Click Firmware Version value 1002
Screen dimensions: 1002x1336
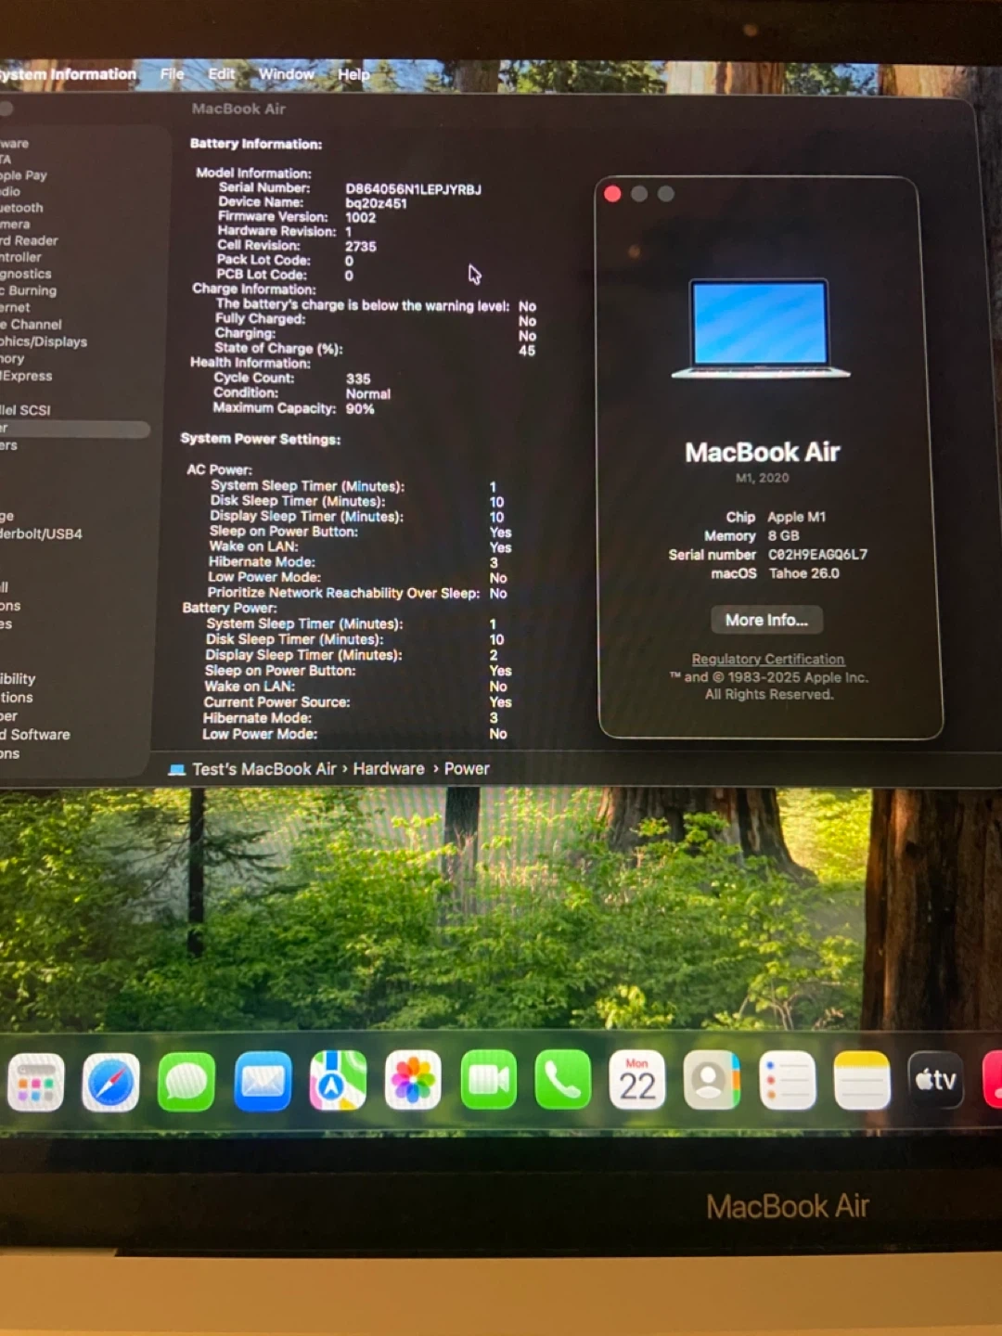click(x=361, y=218)
